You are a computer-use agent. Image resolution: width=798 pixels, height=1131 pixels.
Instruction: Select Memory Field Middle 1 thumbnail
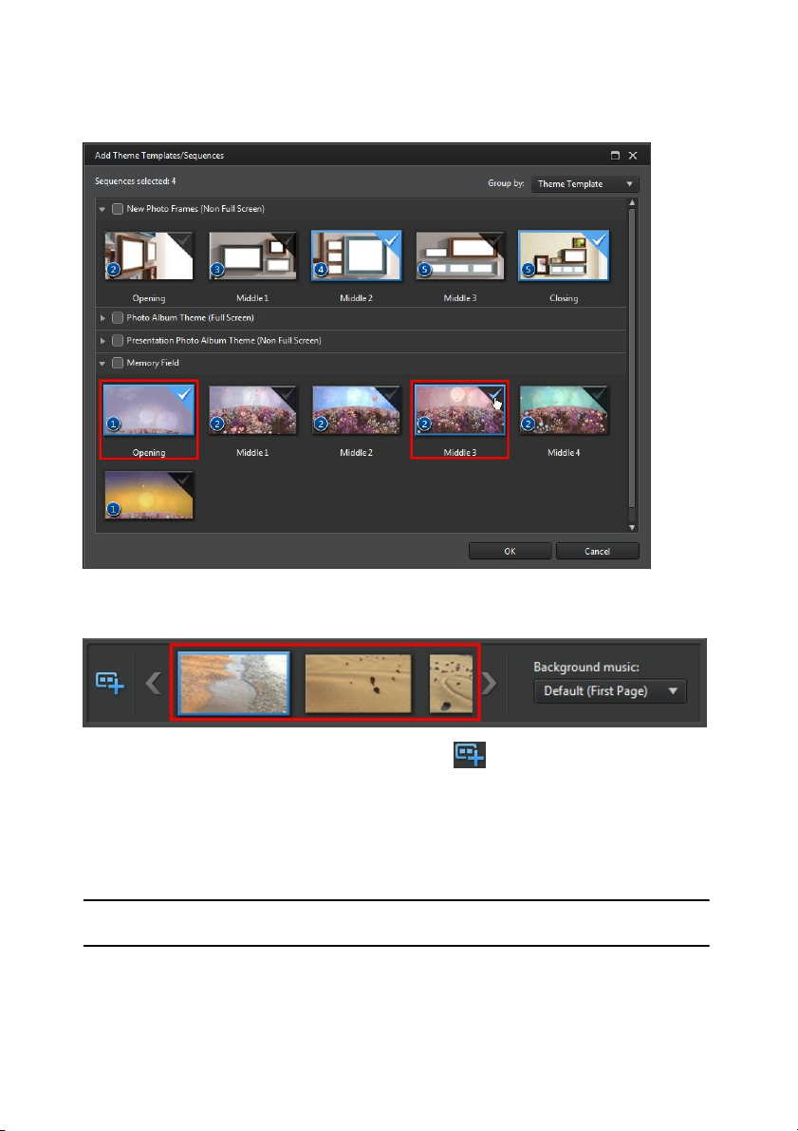252,409
